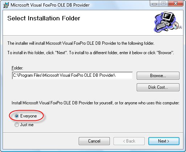Minimize the installer window

[x=154, y=4]
